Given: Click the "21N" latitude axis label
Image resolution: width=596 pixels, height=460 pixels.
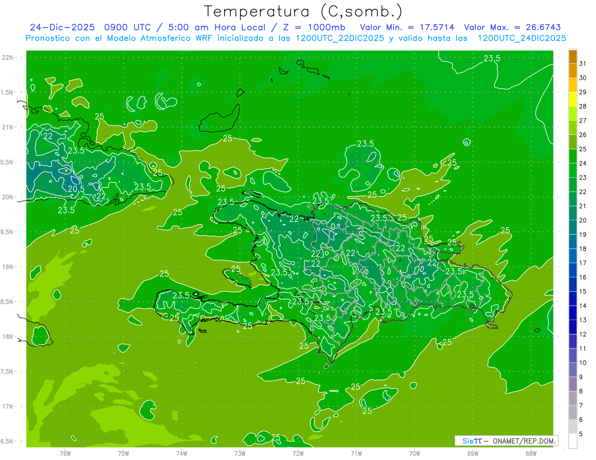Looking at the screenshot, I should pos(8,128).
